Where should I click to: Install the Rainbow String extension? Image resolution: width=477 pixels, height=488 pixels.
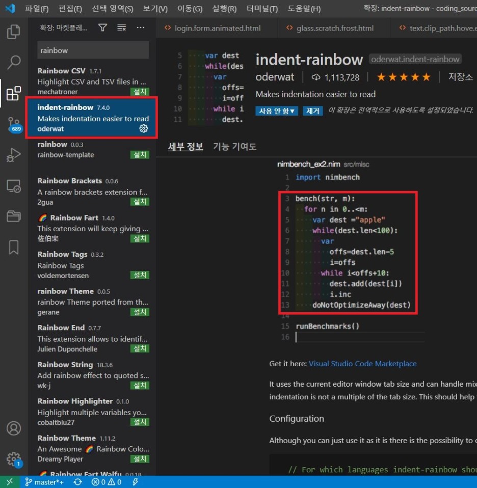pos(140,385)
